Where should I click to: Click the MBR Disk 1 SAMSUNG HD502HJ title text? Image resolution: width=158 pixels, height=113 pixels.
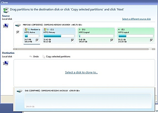52,25
